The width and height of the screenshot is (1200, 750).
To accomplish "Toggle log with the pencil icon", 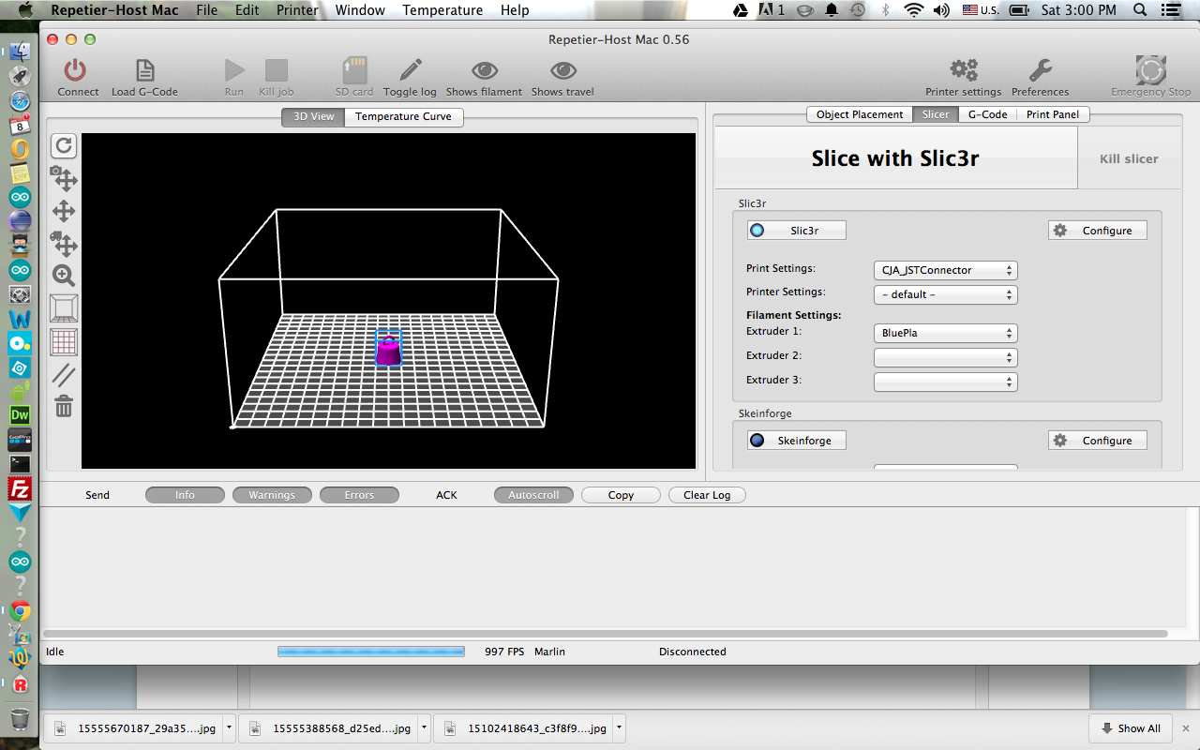I will click(x=410, y=70).
